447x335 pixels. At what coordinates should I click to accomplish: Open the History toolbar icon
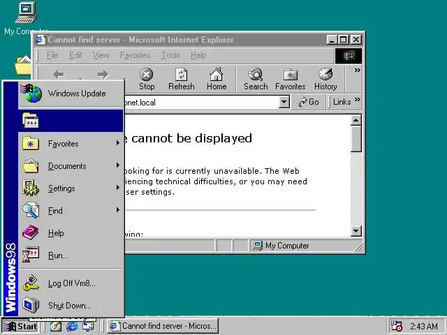[x=325, y=79]
